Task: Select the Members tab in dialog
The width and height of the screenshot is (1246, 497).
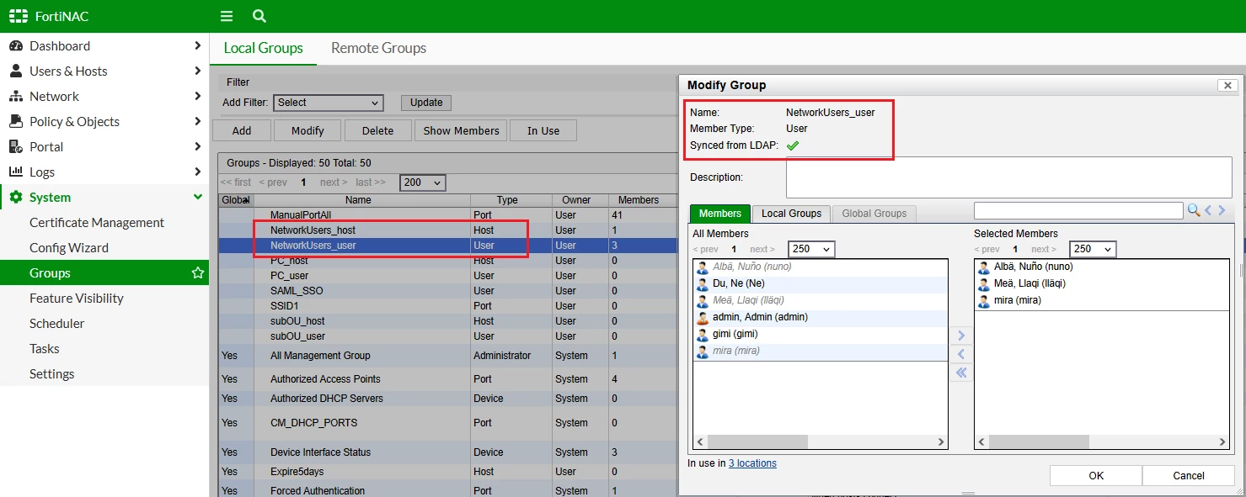Action: point(720,214)
